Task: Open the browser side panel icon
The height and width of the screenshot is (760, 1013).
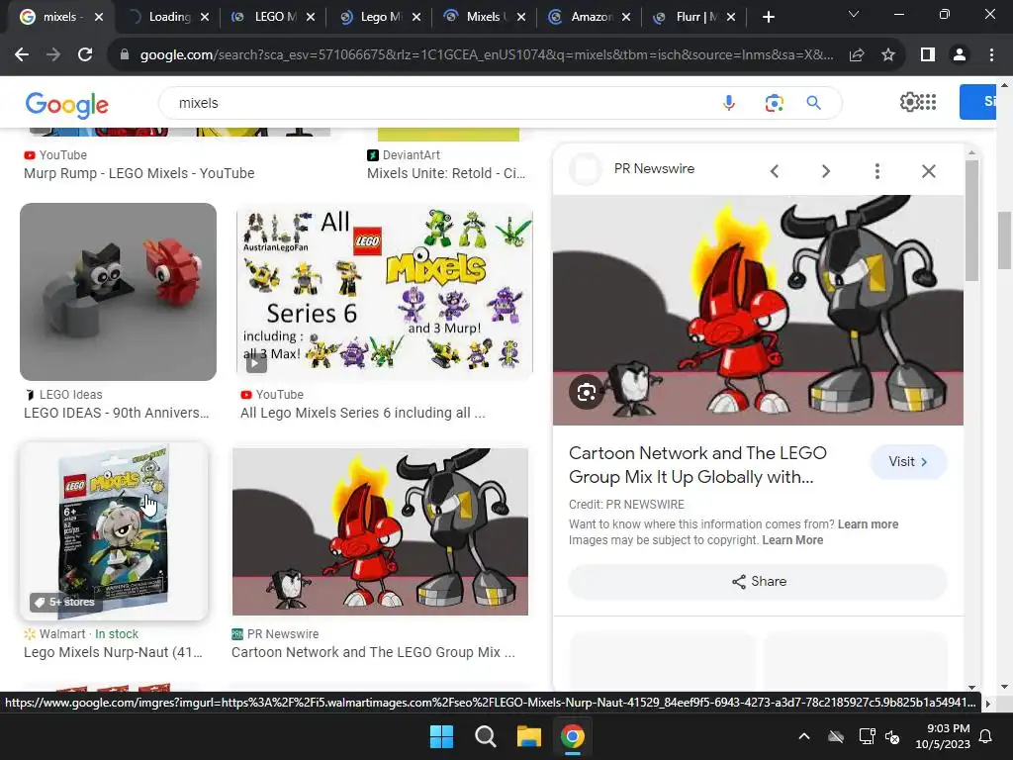Action: click(928, 55)
